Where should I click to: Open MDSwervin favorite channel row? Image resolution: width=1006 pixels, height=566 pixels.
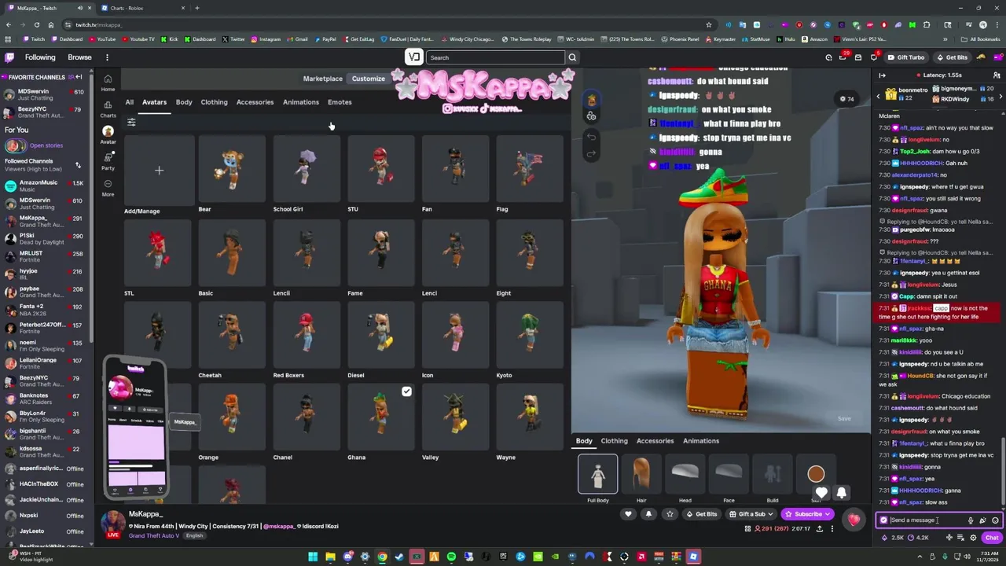[47, 94]
